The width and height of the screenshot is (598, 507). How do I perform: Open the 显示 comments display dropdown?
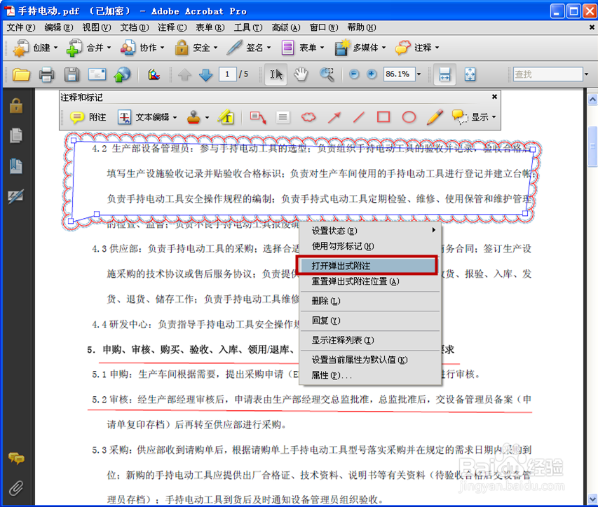[x=480, y=117]
